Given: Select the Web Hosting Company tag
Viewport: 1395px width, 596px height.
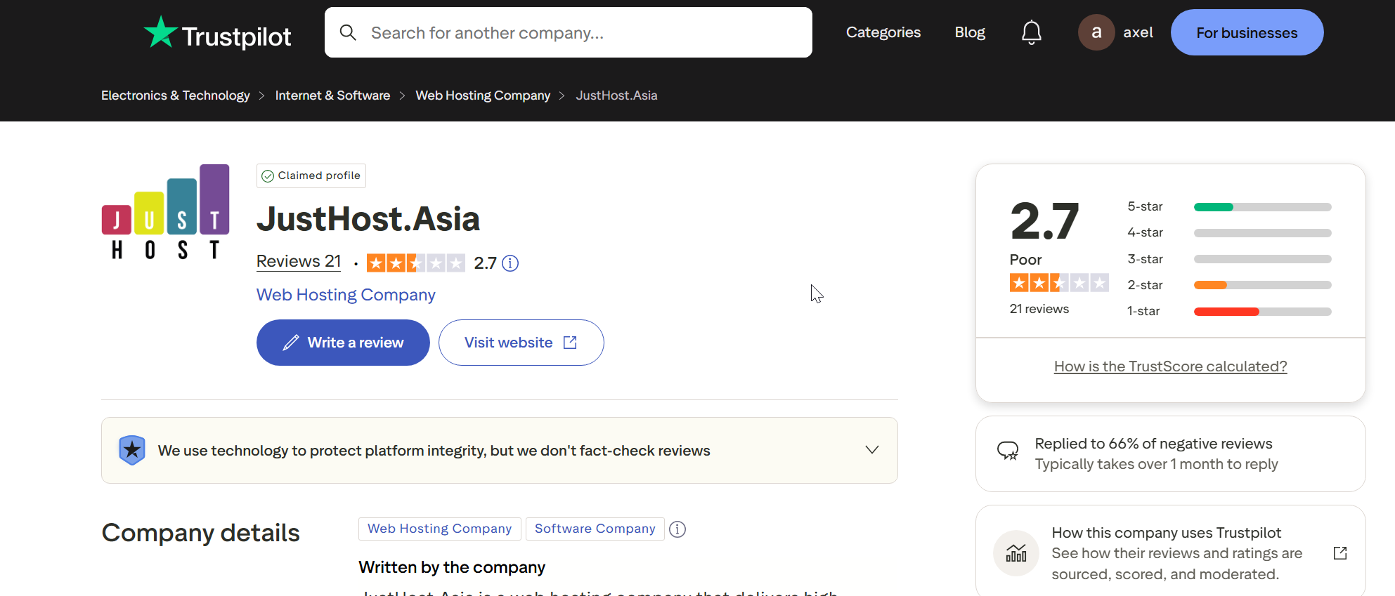Looking at the screenshot, I should (x=440, y=529).
